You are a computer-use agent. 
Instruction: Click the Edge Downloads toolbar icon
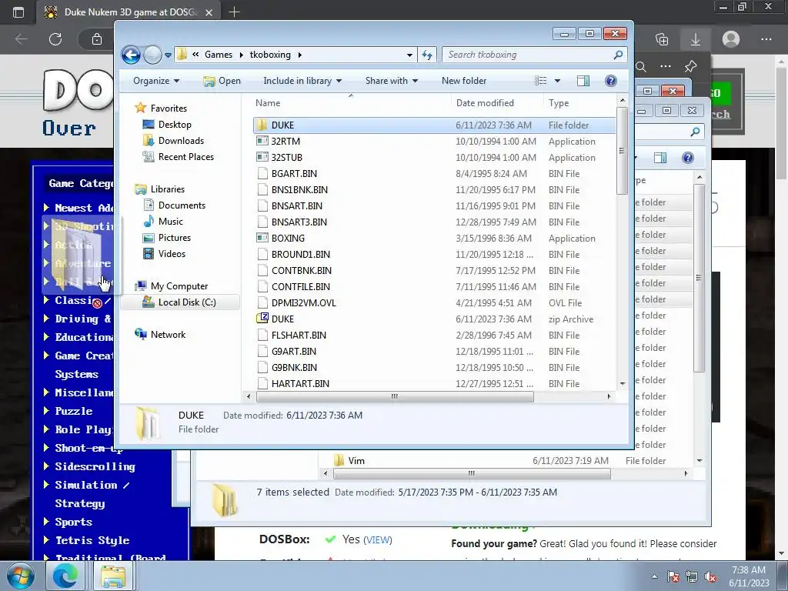coord(696,39)
